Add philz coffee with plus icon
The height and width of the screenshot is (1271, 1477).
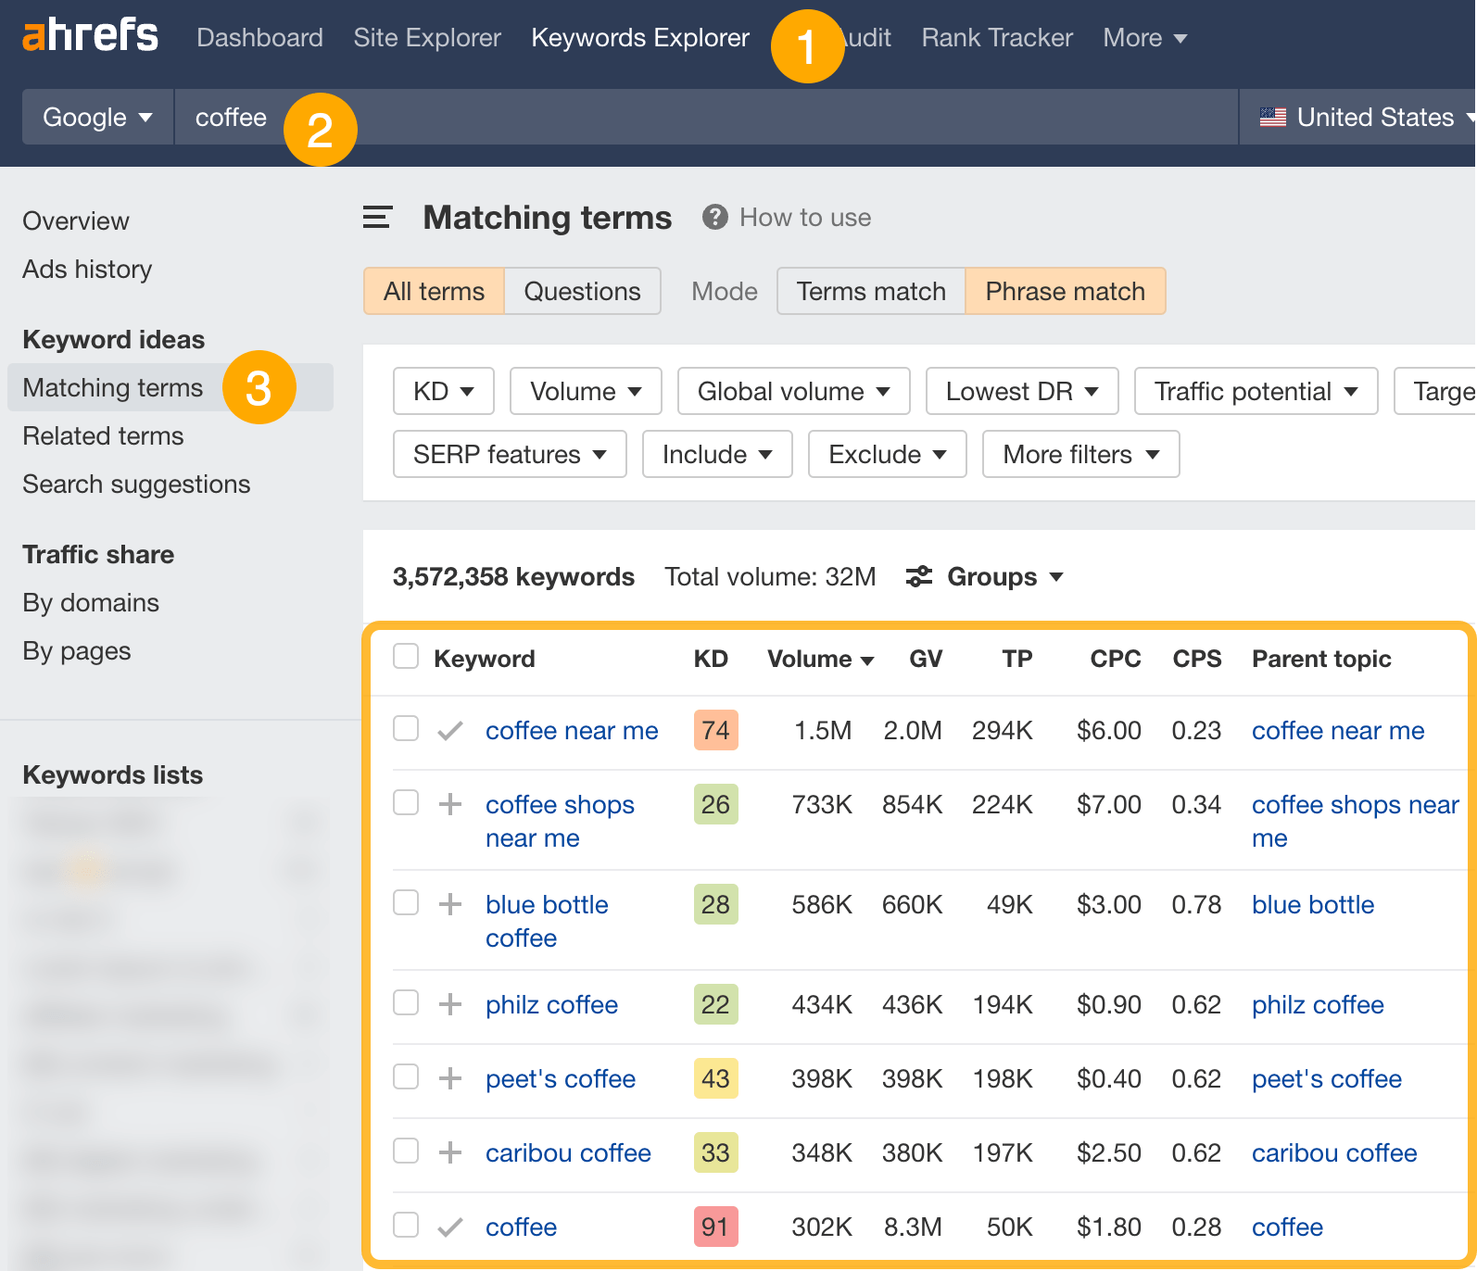tap(450, 1004)
